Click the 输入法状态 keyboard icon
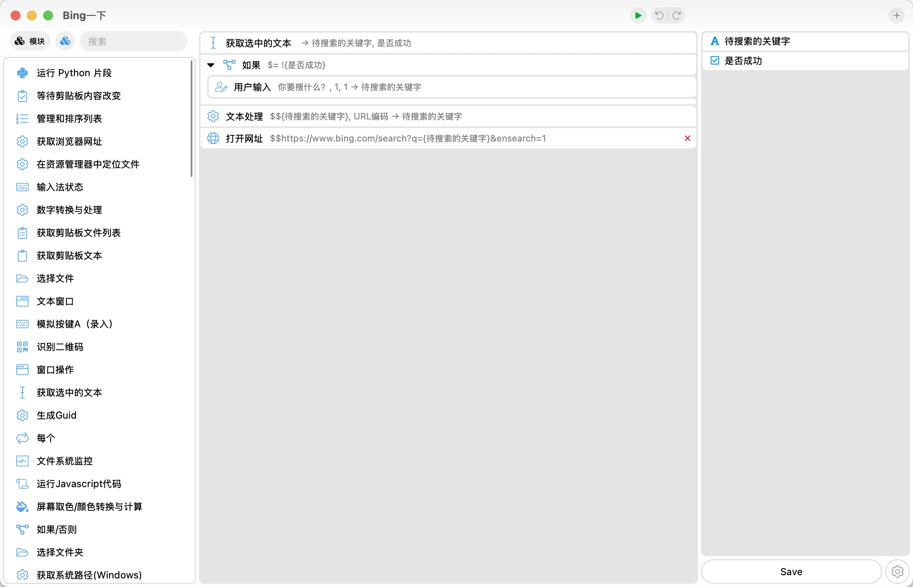The image size is (913, 587). pyautogui.click(x=22, y=187)
